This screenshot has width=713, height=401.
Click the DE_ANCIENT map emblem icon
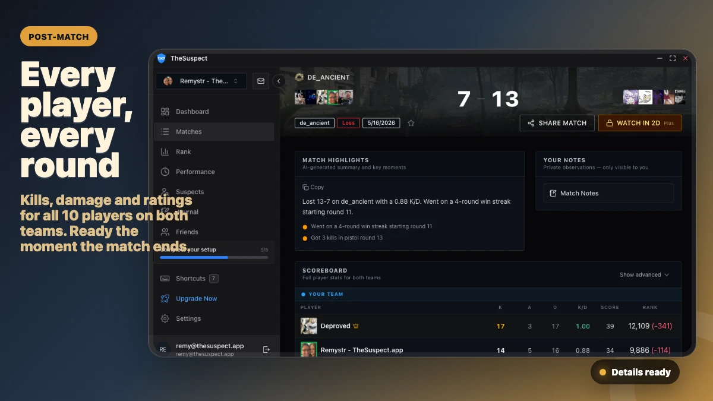pos(299,77)
